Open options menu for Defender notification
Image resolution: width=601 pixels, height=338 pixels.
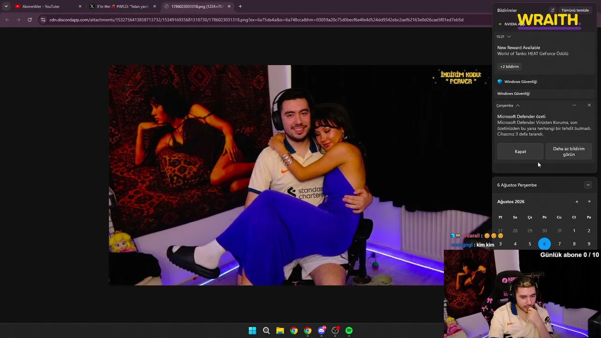[x=574, y=105]
